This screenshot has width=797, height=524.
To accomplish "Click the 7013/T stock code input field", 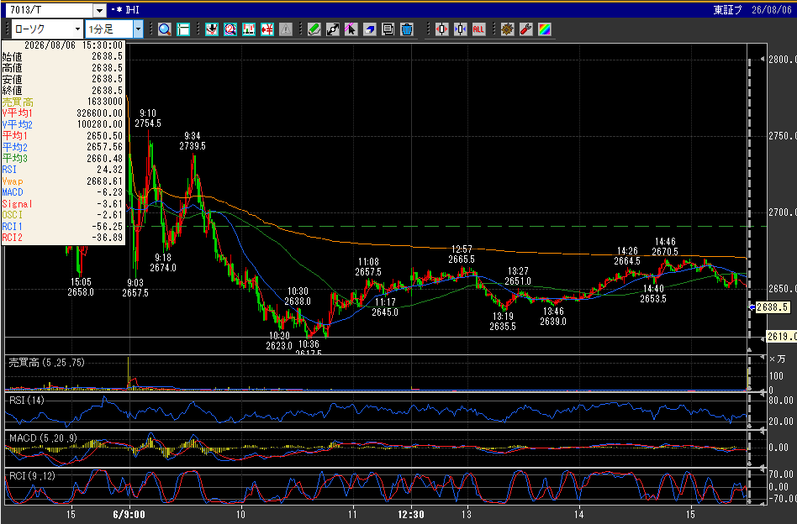I will tap(50, 10).
